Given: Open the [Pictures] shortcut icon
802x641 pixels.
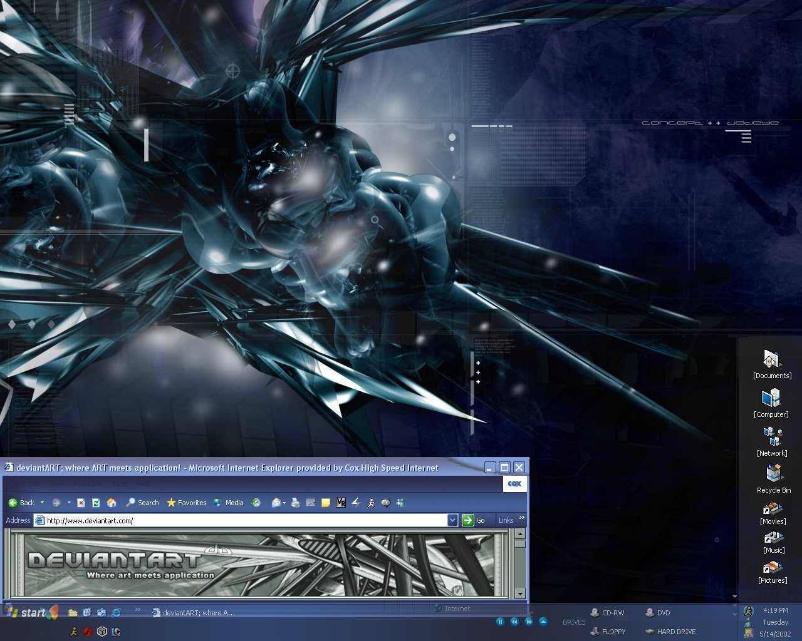Looking at the screenshot, I should 773,572.
